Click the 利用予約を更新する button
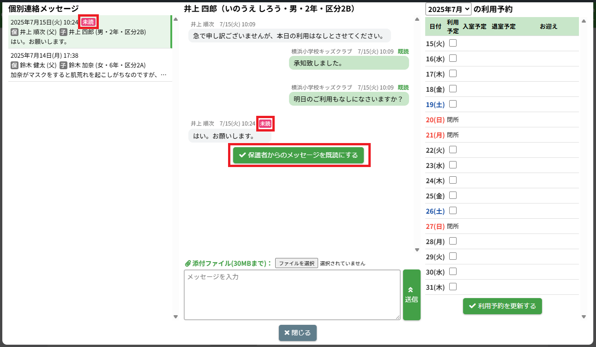596x347 pixels. coord(502,306)
